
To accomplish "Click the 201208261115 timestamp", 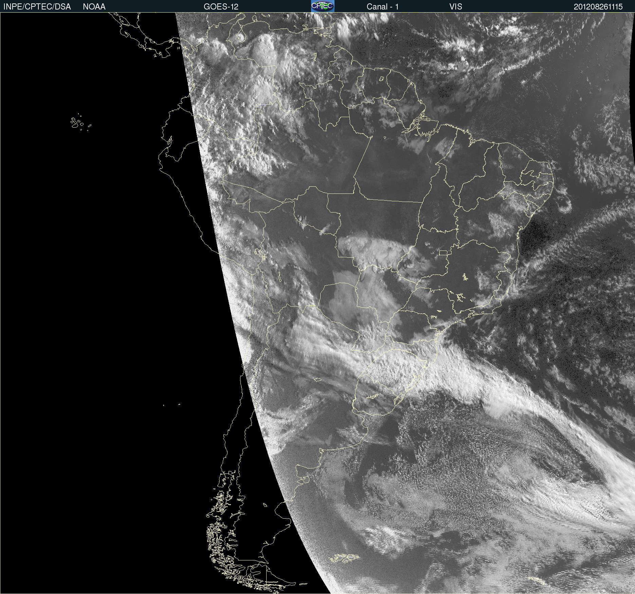I will pos(598,7).
